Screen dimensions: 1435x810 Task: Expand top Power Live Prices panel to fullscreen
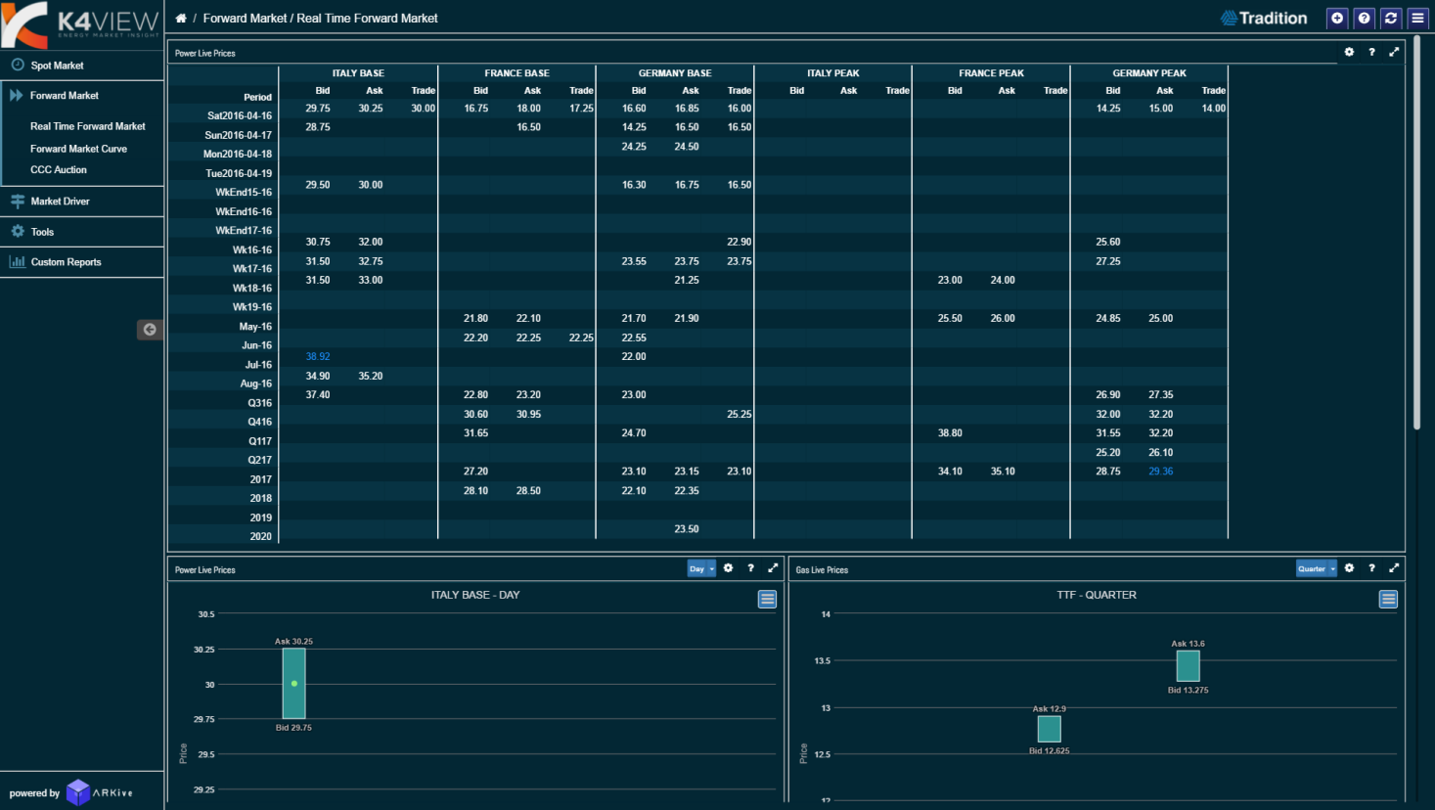[1394, 52]
